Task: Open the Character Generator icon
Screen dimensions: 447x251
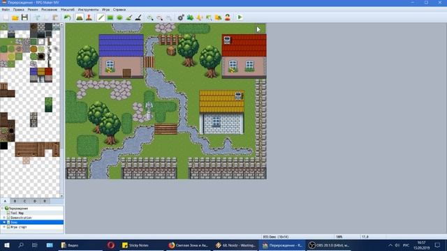Action: click(x=228, y=17)
